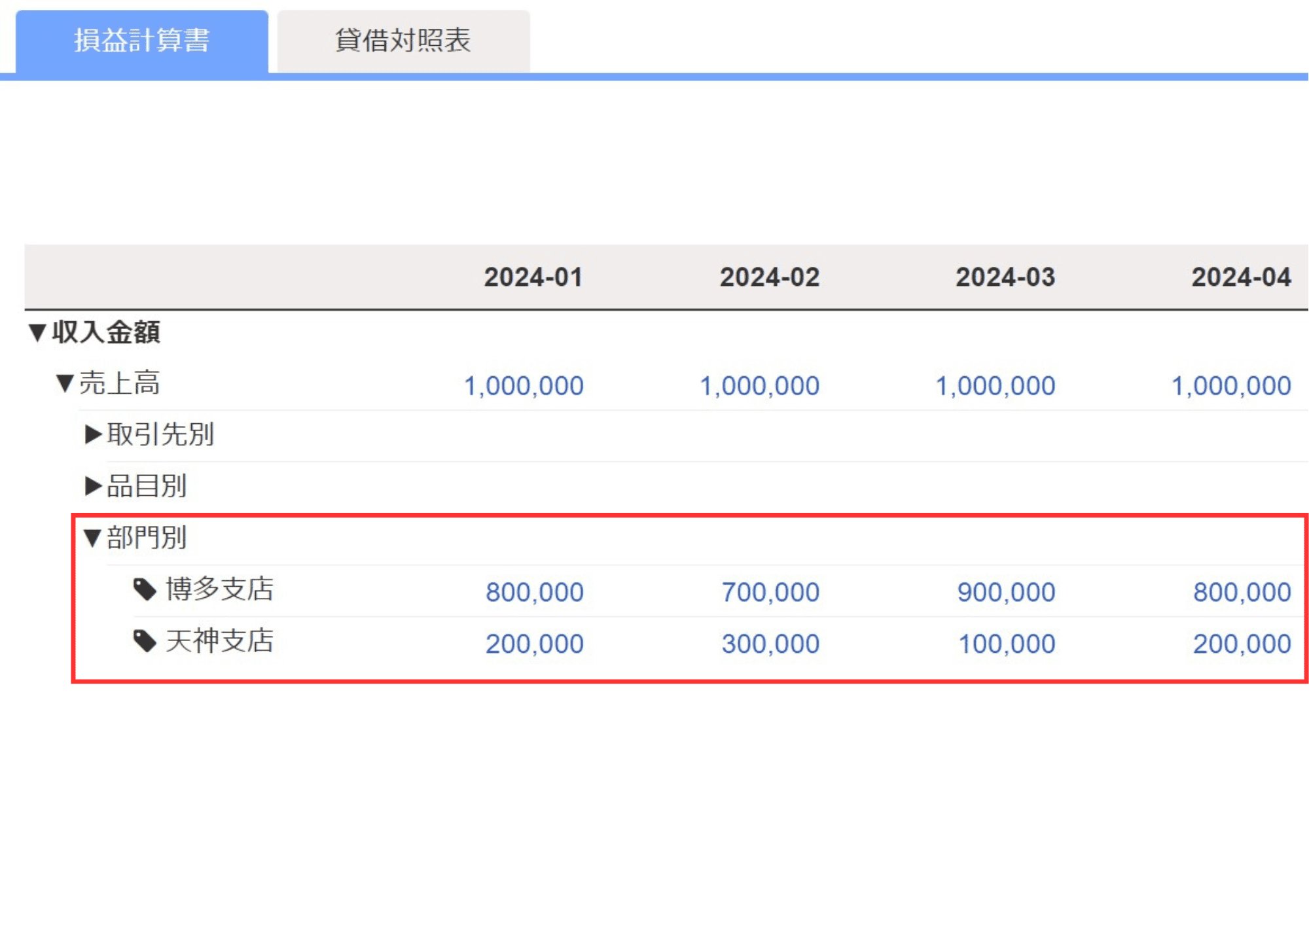This screenshot has width=1309, height=925.
Task: Expand the 品目別 breakdown
Action: click(94, 486)
